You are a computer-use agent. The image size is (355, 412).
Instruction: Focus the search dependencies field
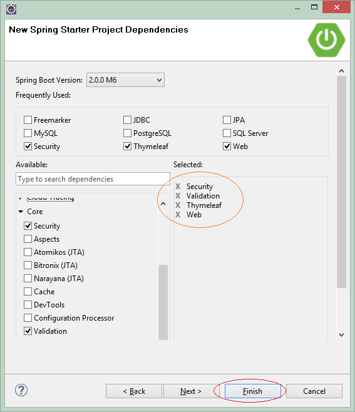[93, 179]
